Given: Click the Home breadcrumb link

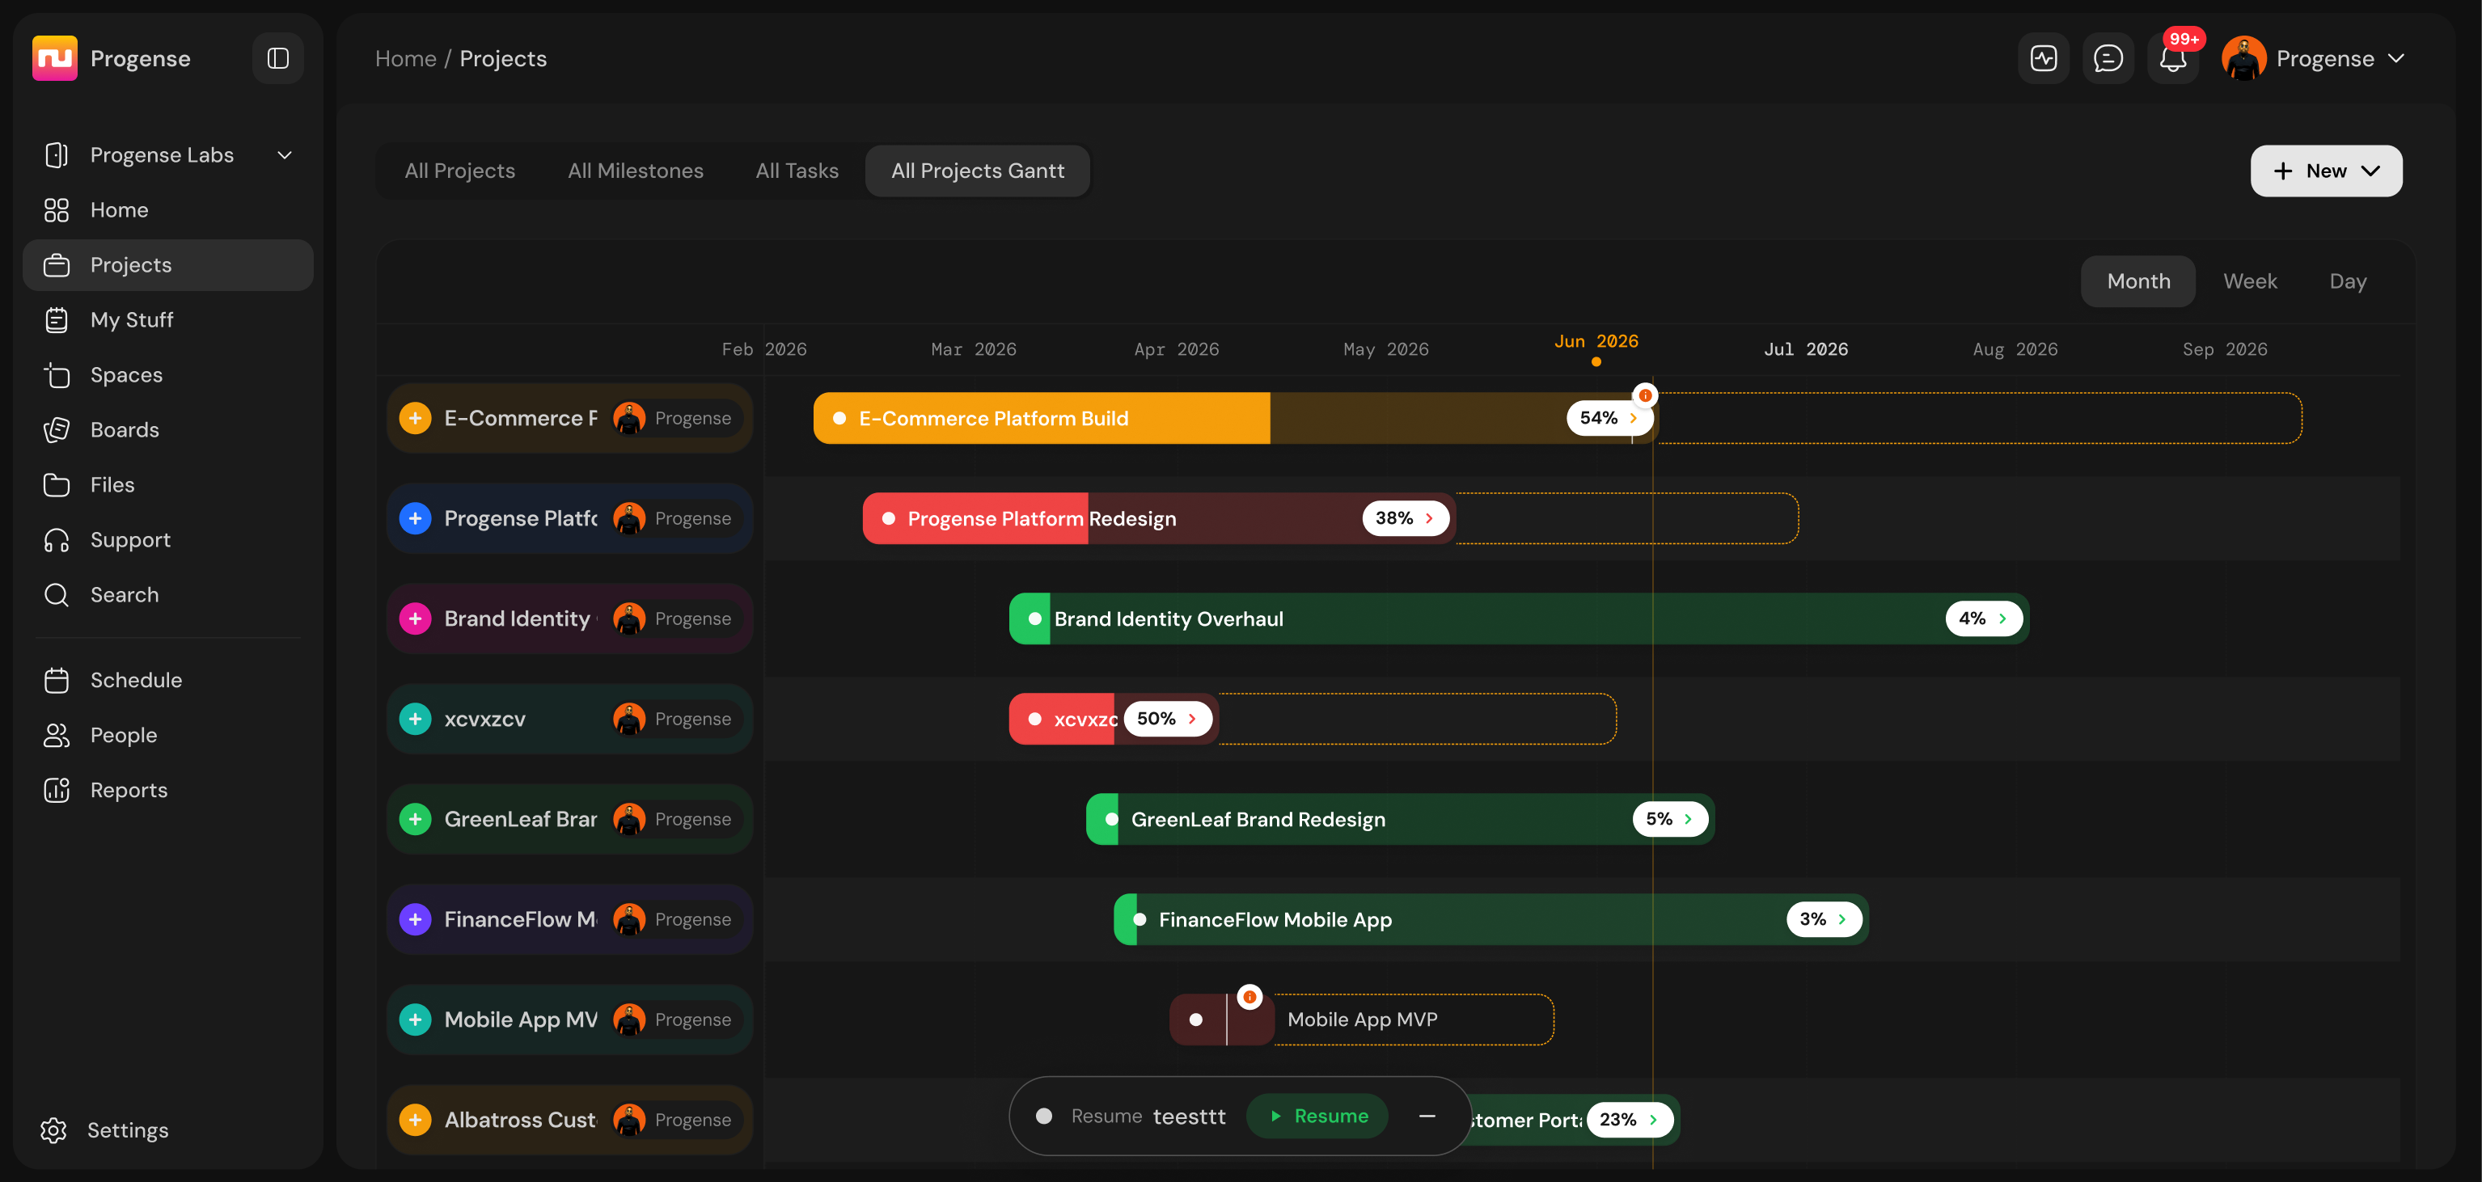Looking at the screenshot, I should (x=406, y=59).
